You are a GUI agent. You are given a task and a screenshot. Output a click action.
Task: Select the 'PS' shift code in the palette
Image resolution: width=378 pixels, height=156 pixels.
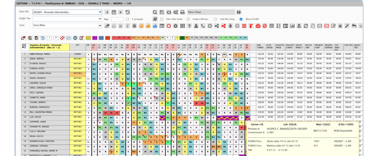coord(231,38)
